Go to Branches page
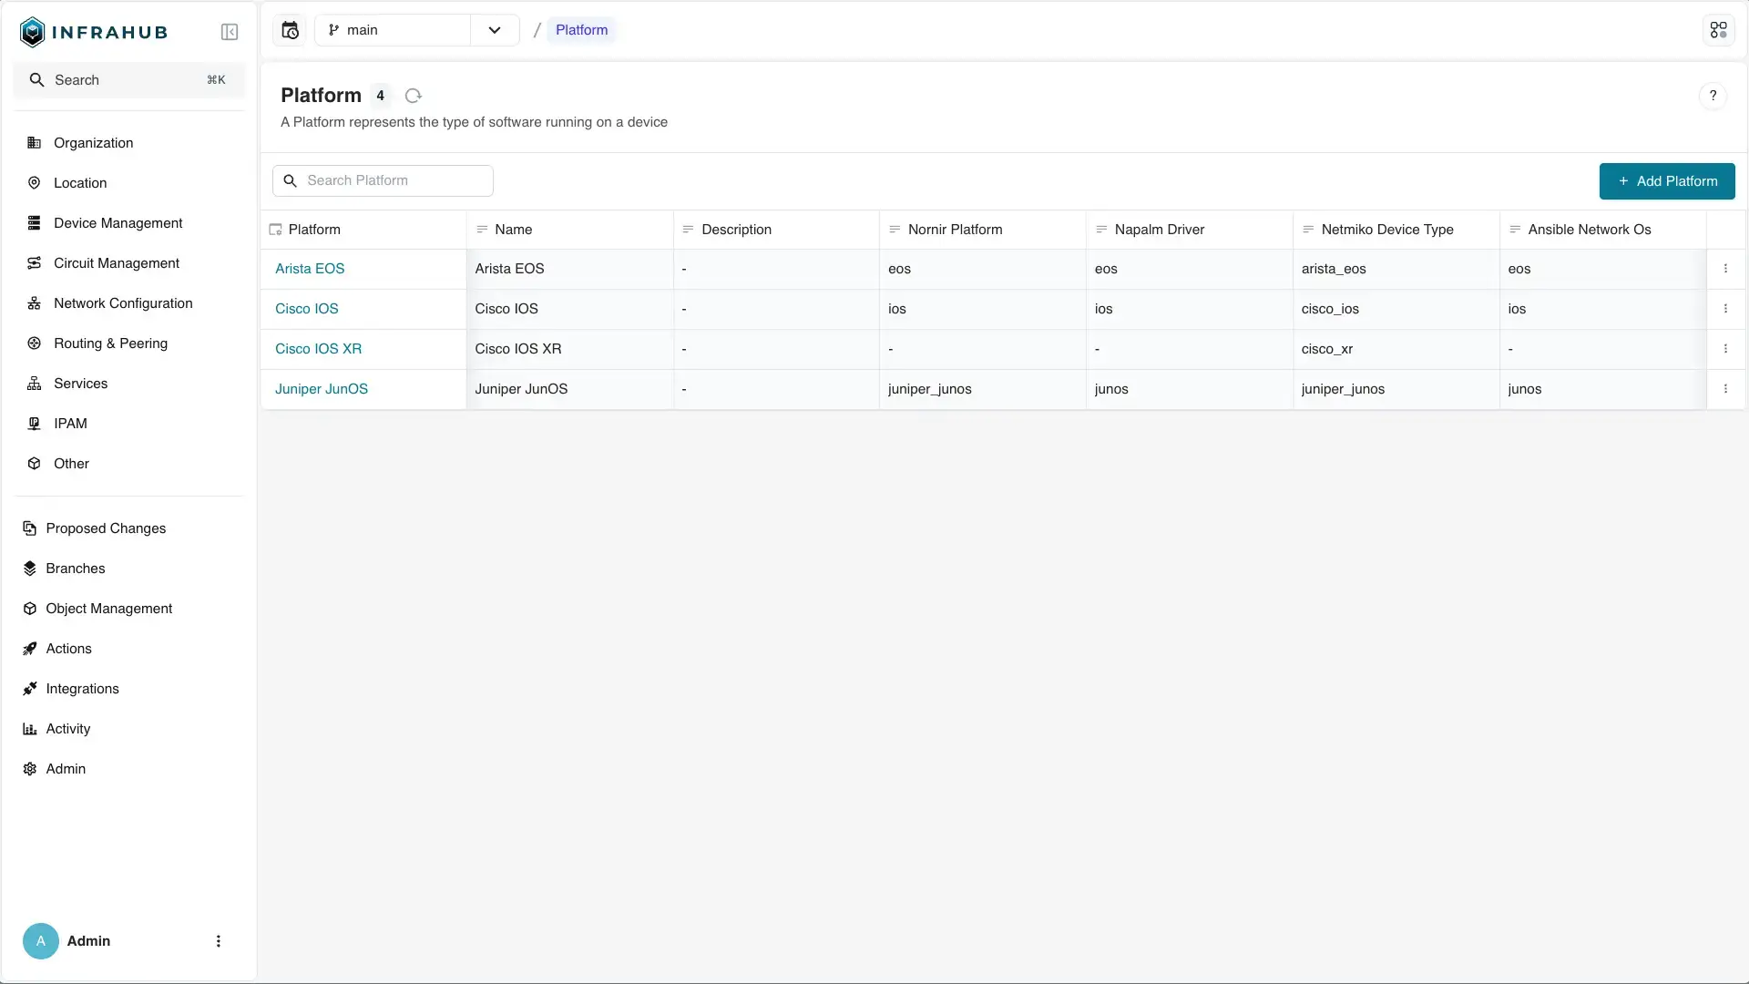The image size is (1749, 984). [x=129, y=569]
